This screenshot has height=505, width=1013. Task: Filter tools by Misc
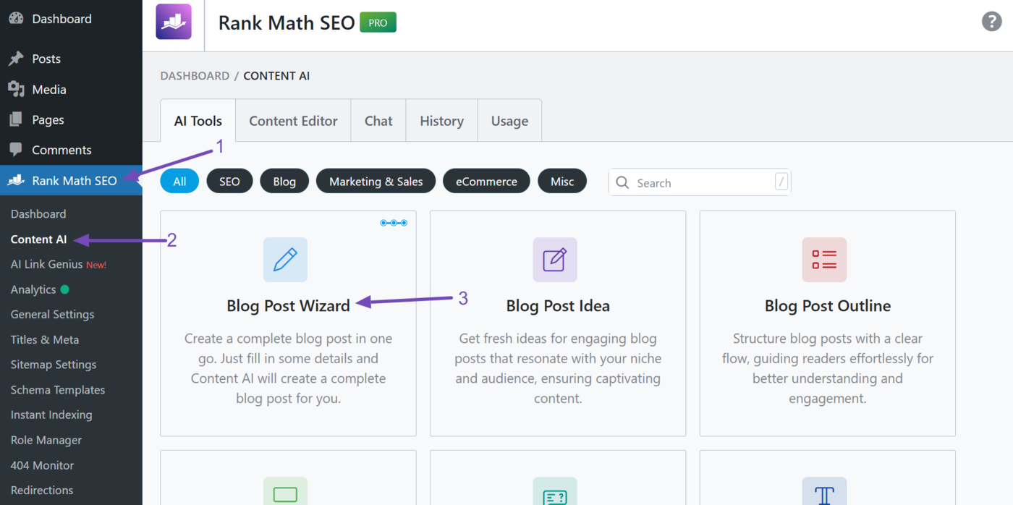(x=562, y=182)
